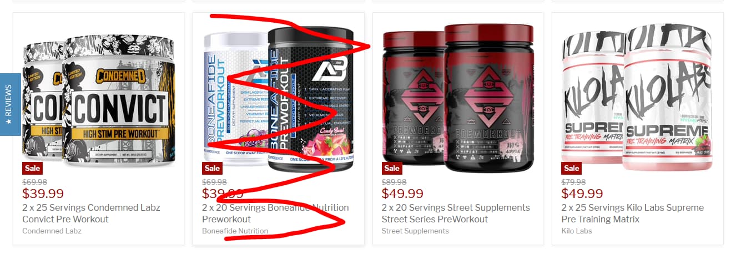
Task: Click the Condemned Labz Convict product image
Action: pyautogui.click(x=99, y=99)
